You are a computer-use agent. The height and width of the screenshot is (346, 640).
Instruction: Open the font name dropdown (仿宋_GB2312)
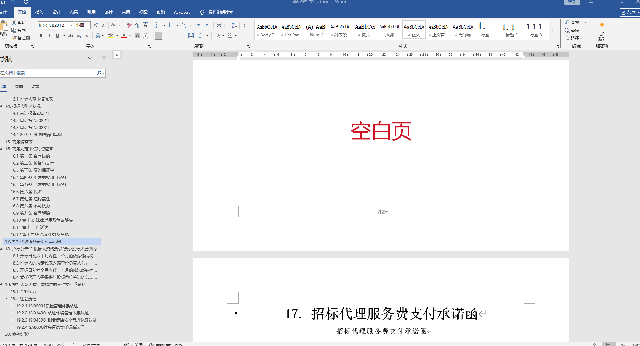71,25
